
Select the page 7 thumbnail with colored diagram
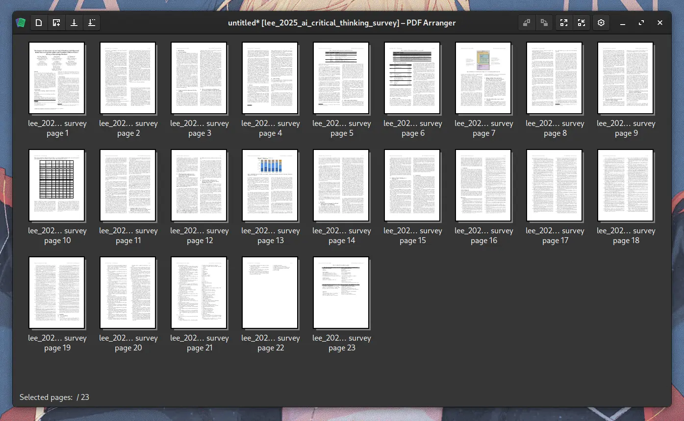(x=483, y=78)
